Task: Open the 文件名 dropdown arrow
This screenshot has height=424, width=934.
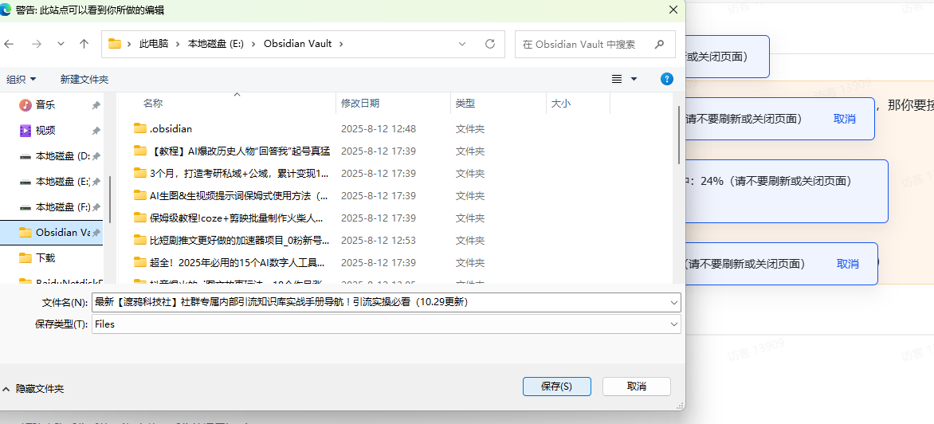Action: pyautogui.click(x=674, y=303)
